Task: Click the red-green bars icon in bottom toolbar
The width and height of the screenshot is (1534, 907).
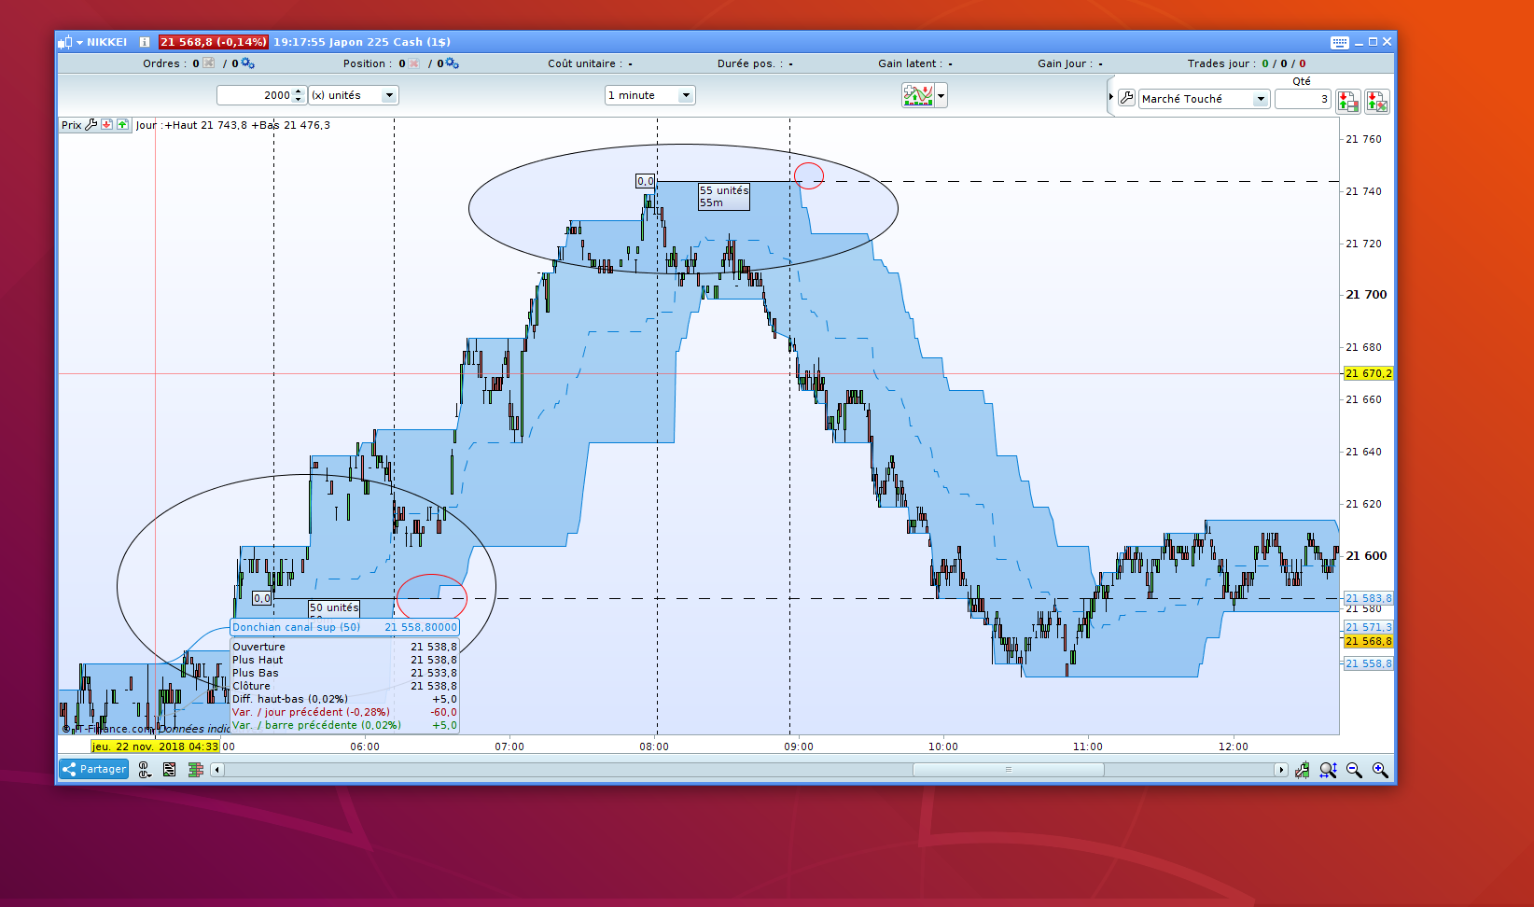Action: click(x=195, y=770)
